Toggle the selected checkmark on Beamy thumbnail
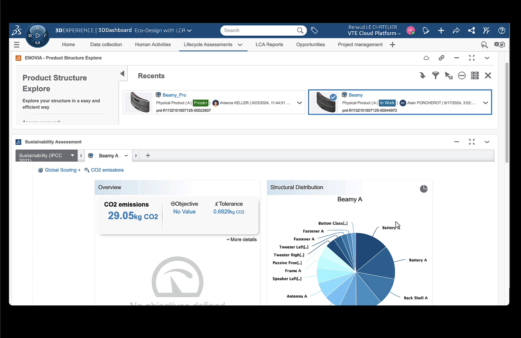The image size is (521, 338). click(333, 97)
